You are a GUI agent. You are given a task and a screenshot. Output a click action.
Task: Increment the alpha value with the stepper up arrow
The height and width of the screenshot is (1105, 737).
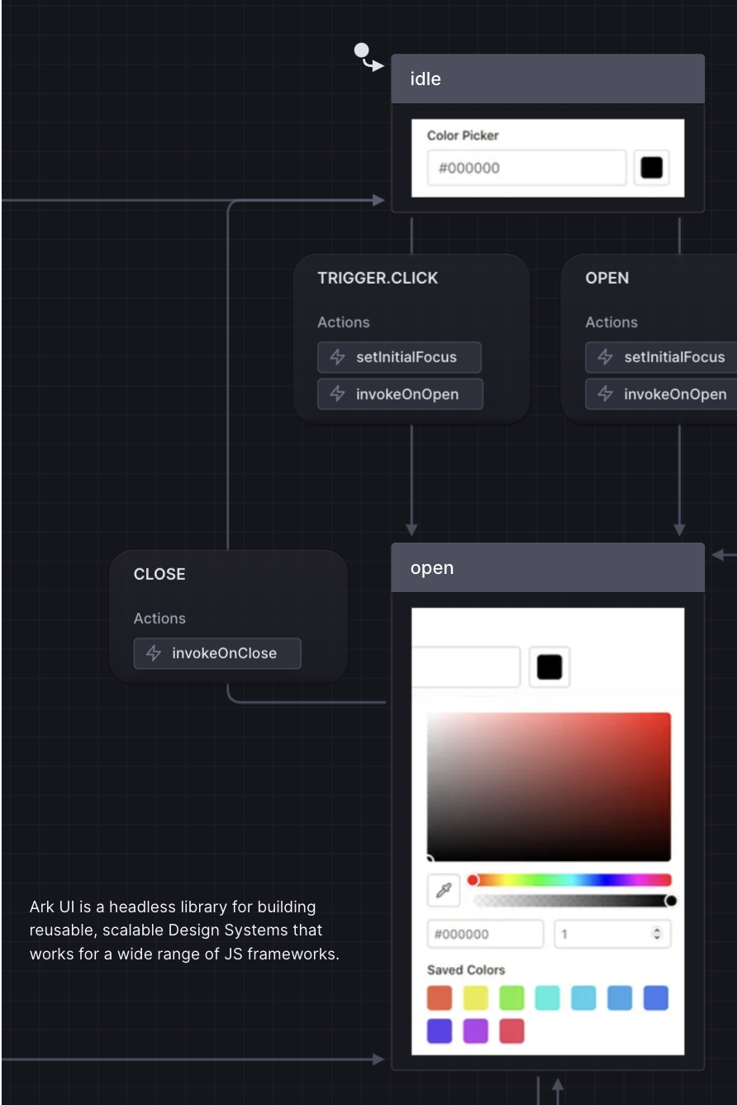(x=659, y=930)
